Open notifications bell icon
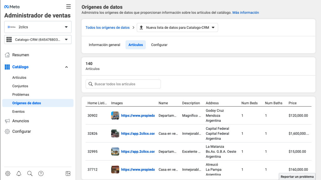This screenshot has width=321, height=180. tap(19, 173)
